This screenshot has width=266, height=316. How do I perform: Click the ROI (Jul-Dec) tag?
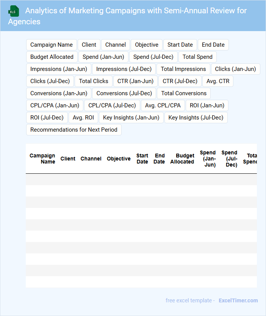point(47,117)
